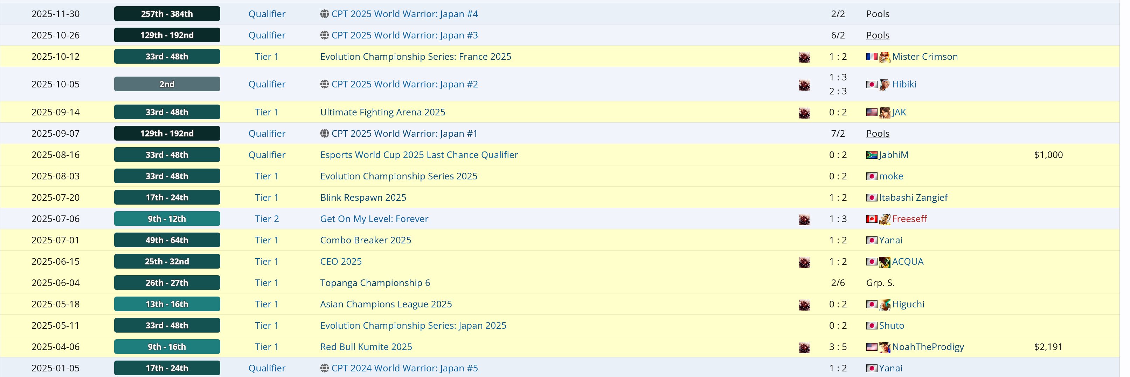Viewport: 1130px width, 377px height.
Task: Click the character icon next to Hibiki
Action: pos(884,85)
